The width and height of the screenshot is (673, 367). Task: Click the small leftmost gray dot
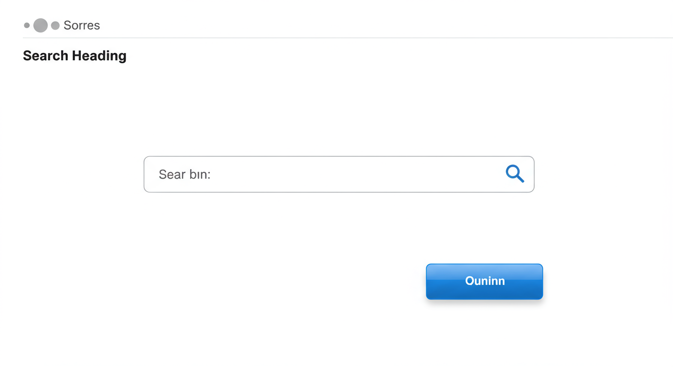point(27,25)
